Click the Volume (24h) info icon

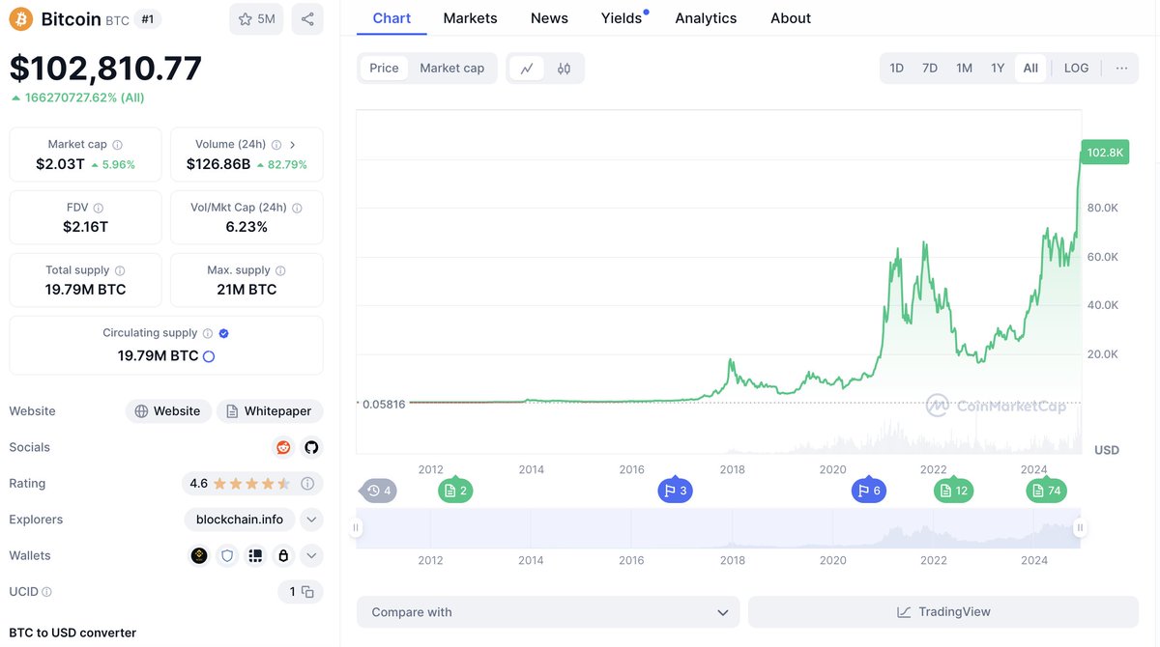point(276,145)
